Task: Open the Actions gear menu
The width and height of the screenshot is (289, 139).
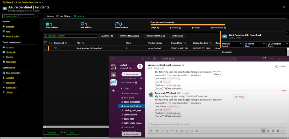Action: [x=79, y=16]
